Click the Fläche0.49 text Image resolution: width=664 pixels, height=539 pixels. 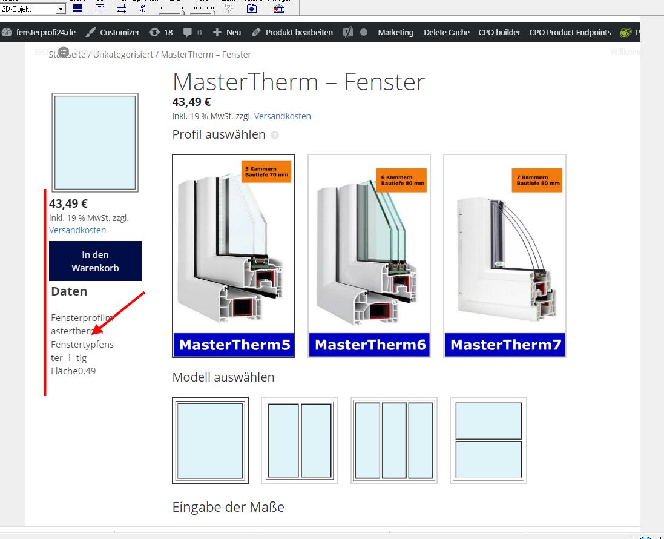(73, 371)
